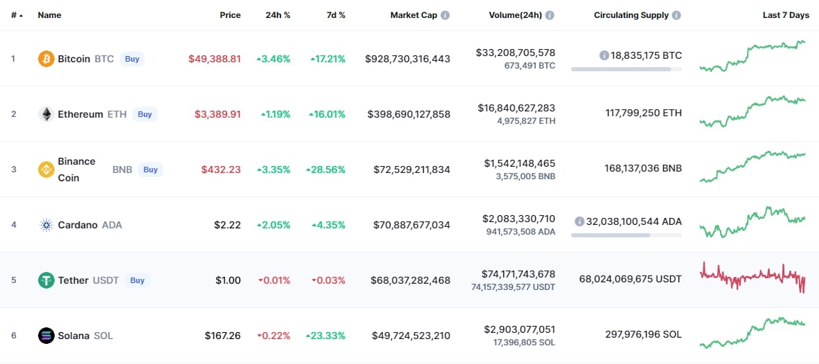Open the Tether coin page link

[73, 280]
